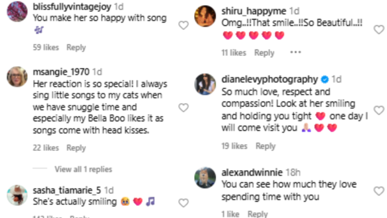Viewport: 387px width, 218px height.
Task: Open the three-dot options on shiru_happyme's comment
Action: [x=295, y=52]
